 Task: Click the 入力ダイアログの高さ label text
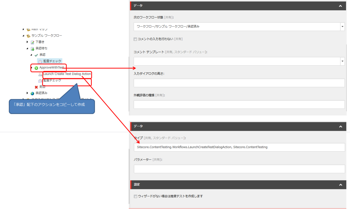coord(149,74)
